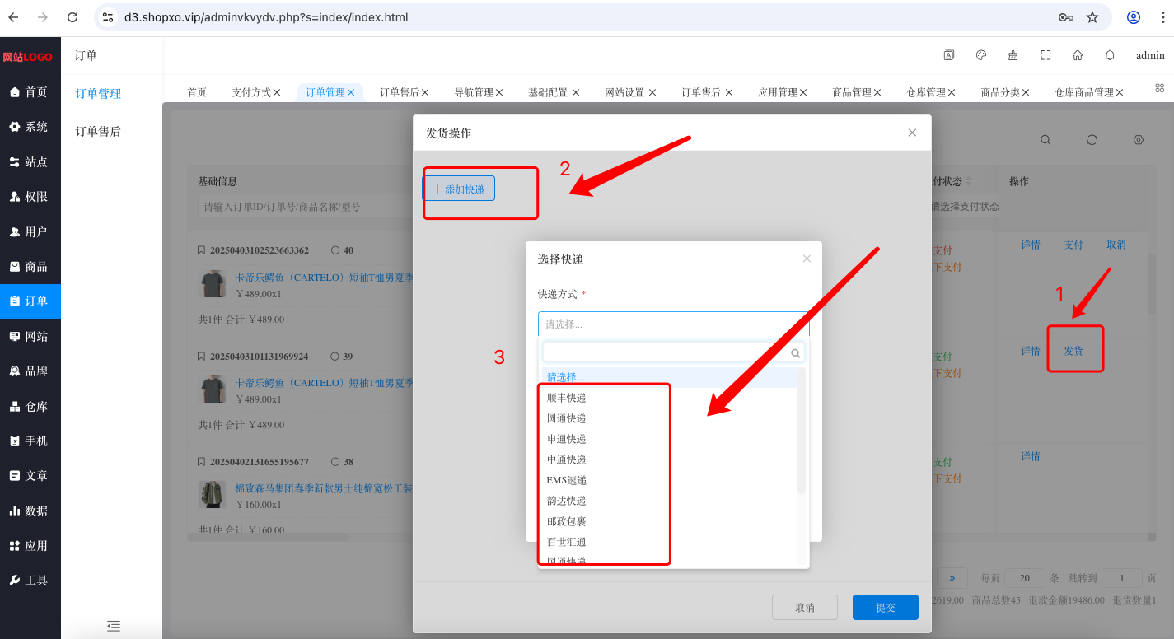
Task: Open the 品牌 brand sidebar section
Action: [x=30, y=371]
